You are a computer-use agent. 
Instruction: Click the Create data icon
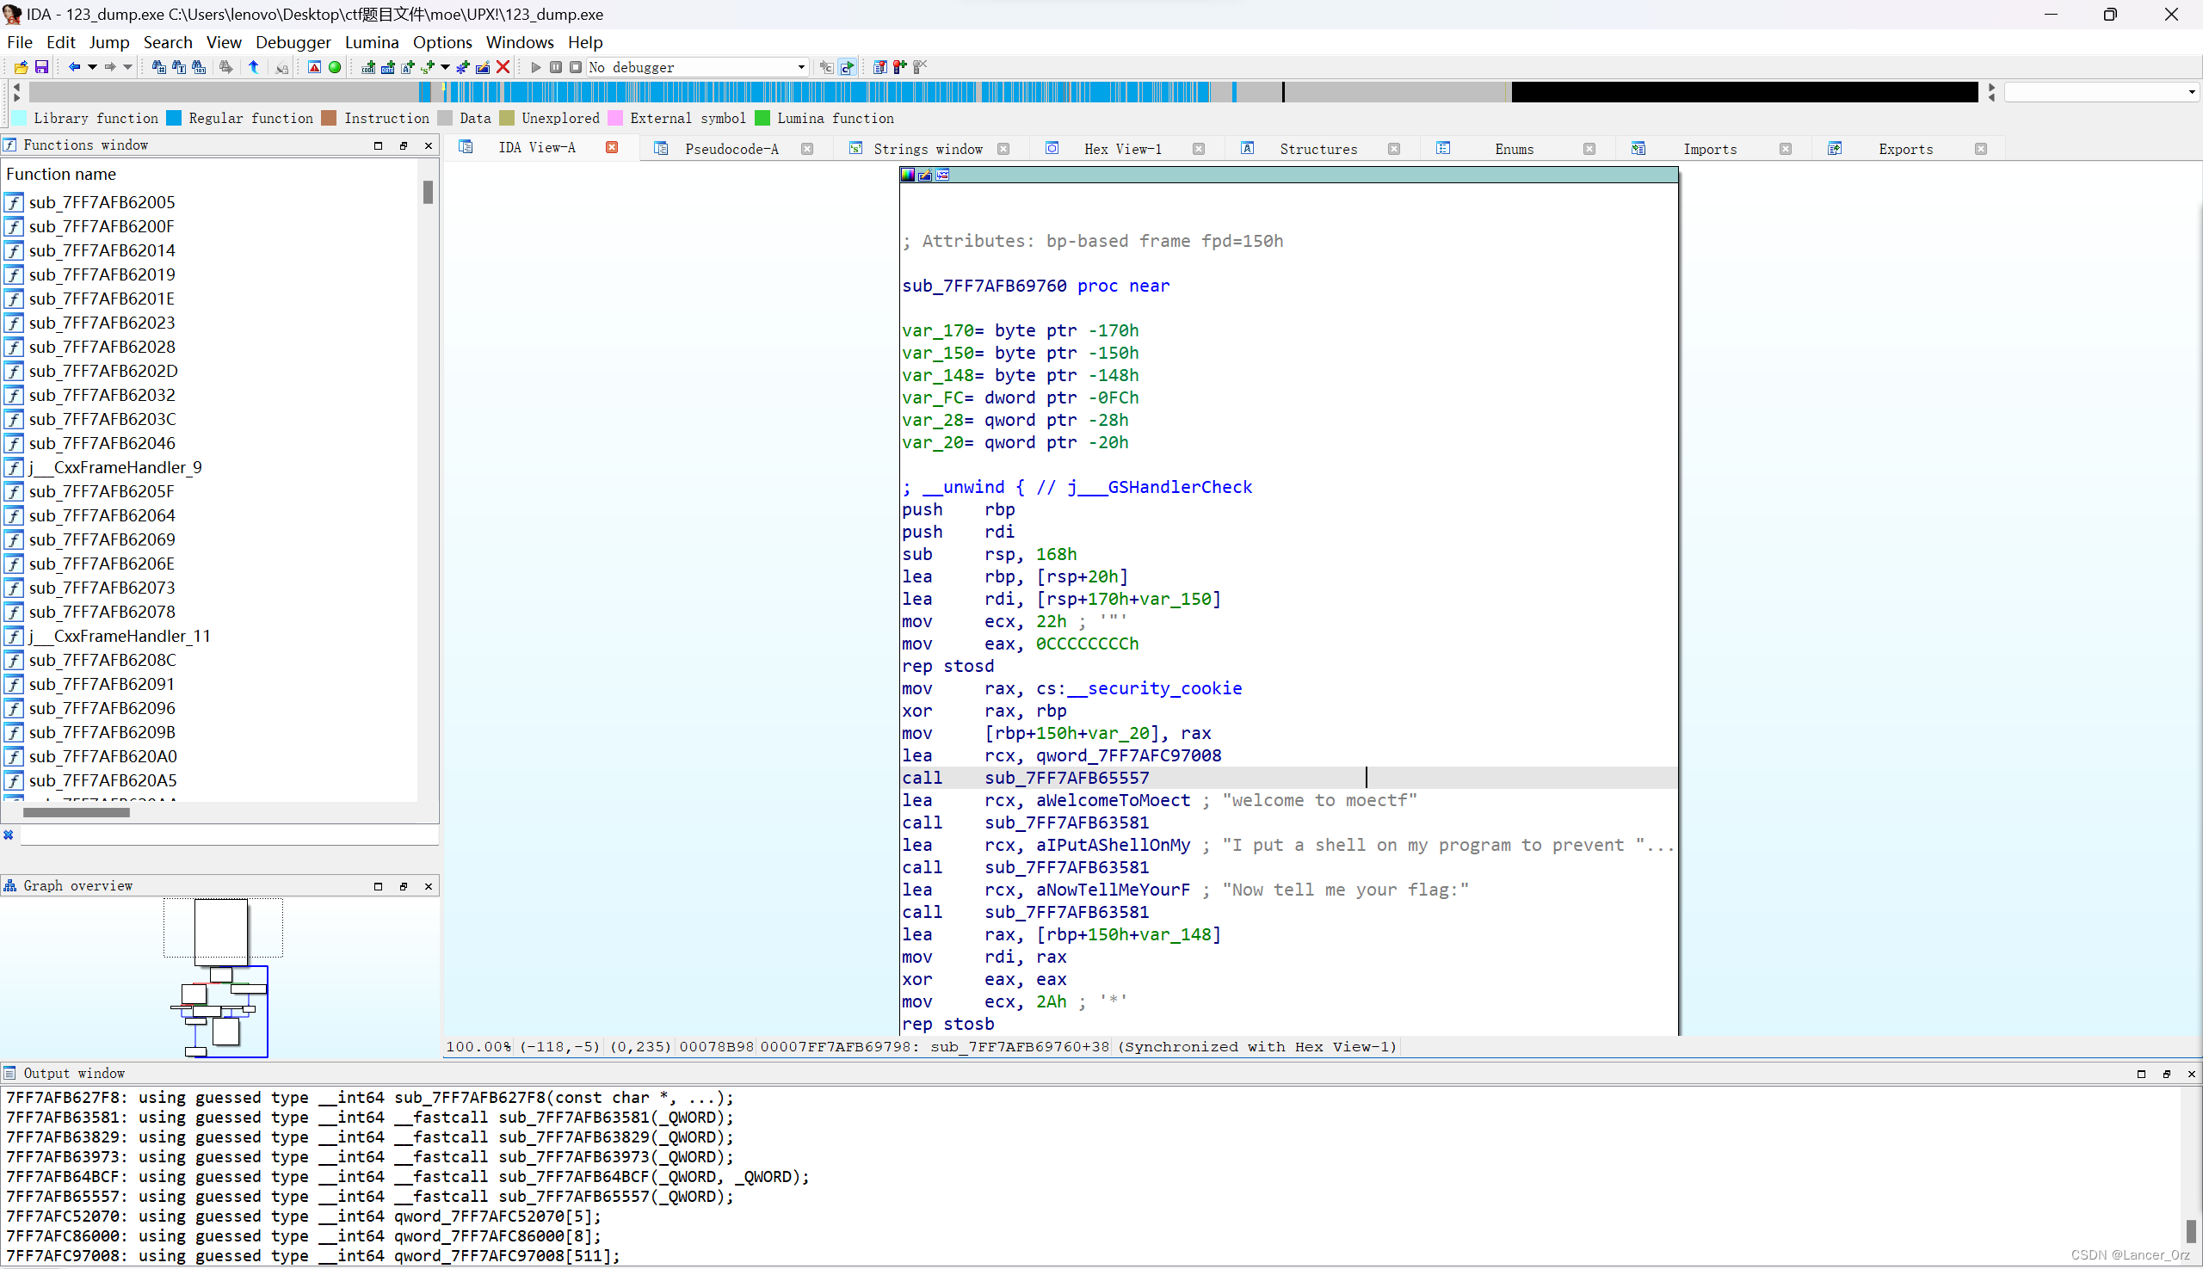(x=388, y=67)
